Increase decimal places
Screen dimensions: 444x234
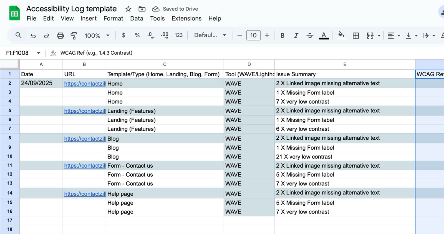point(165,35)
